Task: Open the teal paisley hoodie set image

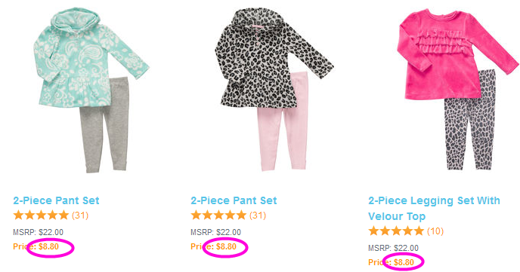Action: click(x=91, y=90)
